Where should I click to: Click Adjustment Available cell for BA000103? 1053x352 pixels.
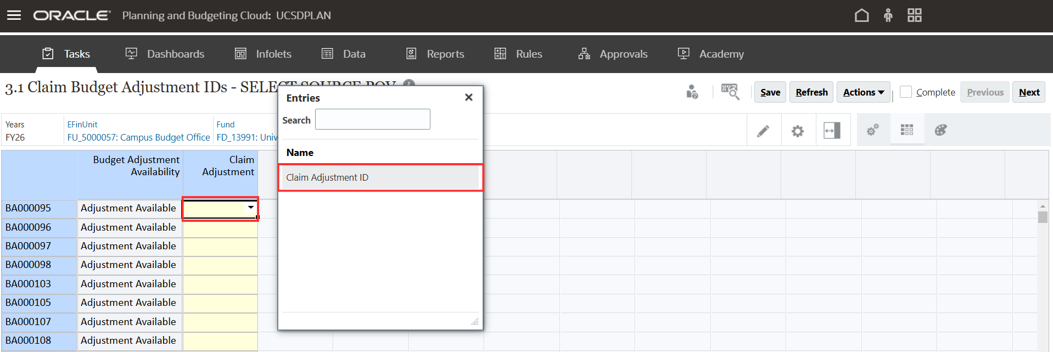click(130, 284)
